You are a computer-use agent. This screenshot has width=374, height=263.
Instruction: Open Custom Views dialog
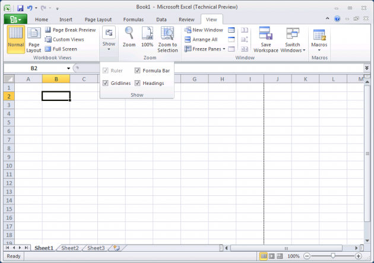point(64,39)
